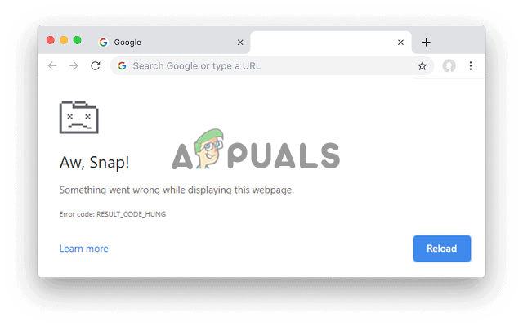Open a new tab with the plus button
523x327 pixels.
[x=426, y=43]
